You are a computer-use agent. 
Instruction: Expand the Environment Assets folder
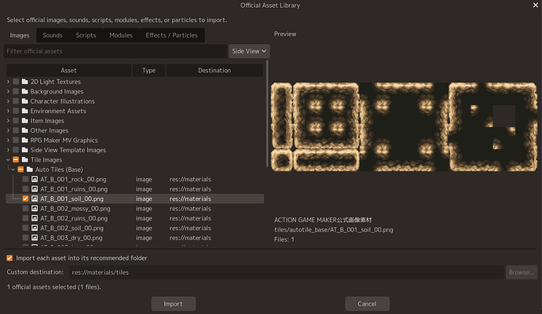click(9, 111)
